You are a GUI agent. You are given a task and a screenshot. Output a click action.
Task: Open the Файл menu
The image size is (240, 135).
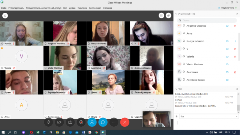(4, 8)
